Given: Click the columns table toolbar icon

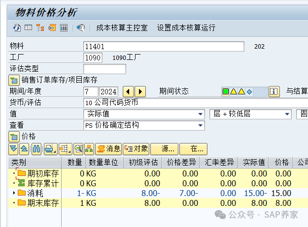Looking at the screenshot, I should point(64,28).
